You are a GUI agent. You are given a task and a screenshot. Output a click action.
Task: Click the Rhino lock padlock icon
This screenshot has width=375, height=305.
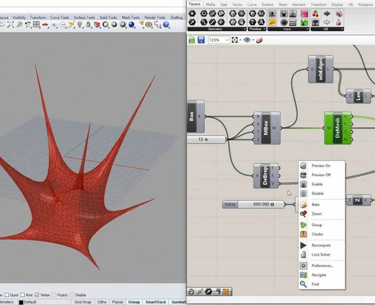click(88, 24)
